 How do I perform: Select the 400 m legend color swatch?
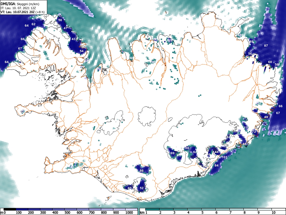tap(59, 209)
